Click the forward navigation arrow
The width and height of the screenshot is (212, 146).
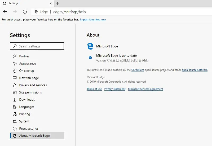pyautogui.click(x=15, y=12)
